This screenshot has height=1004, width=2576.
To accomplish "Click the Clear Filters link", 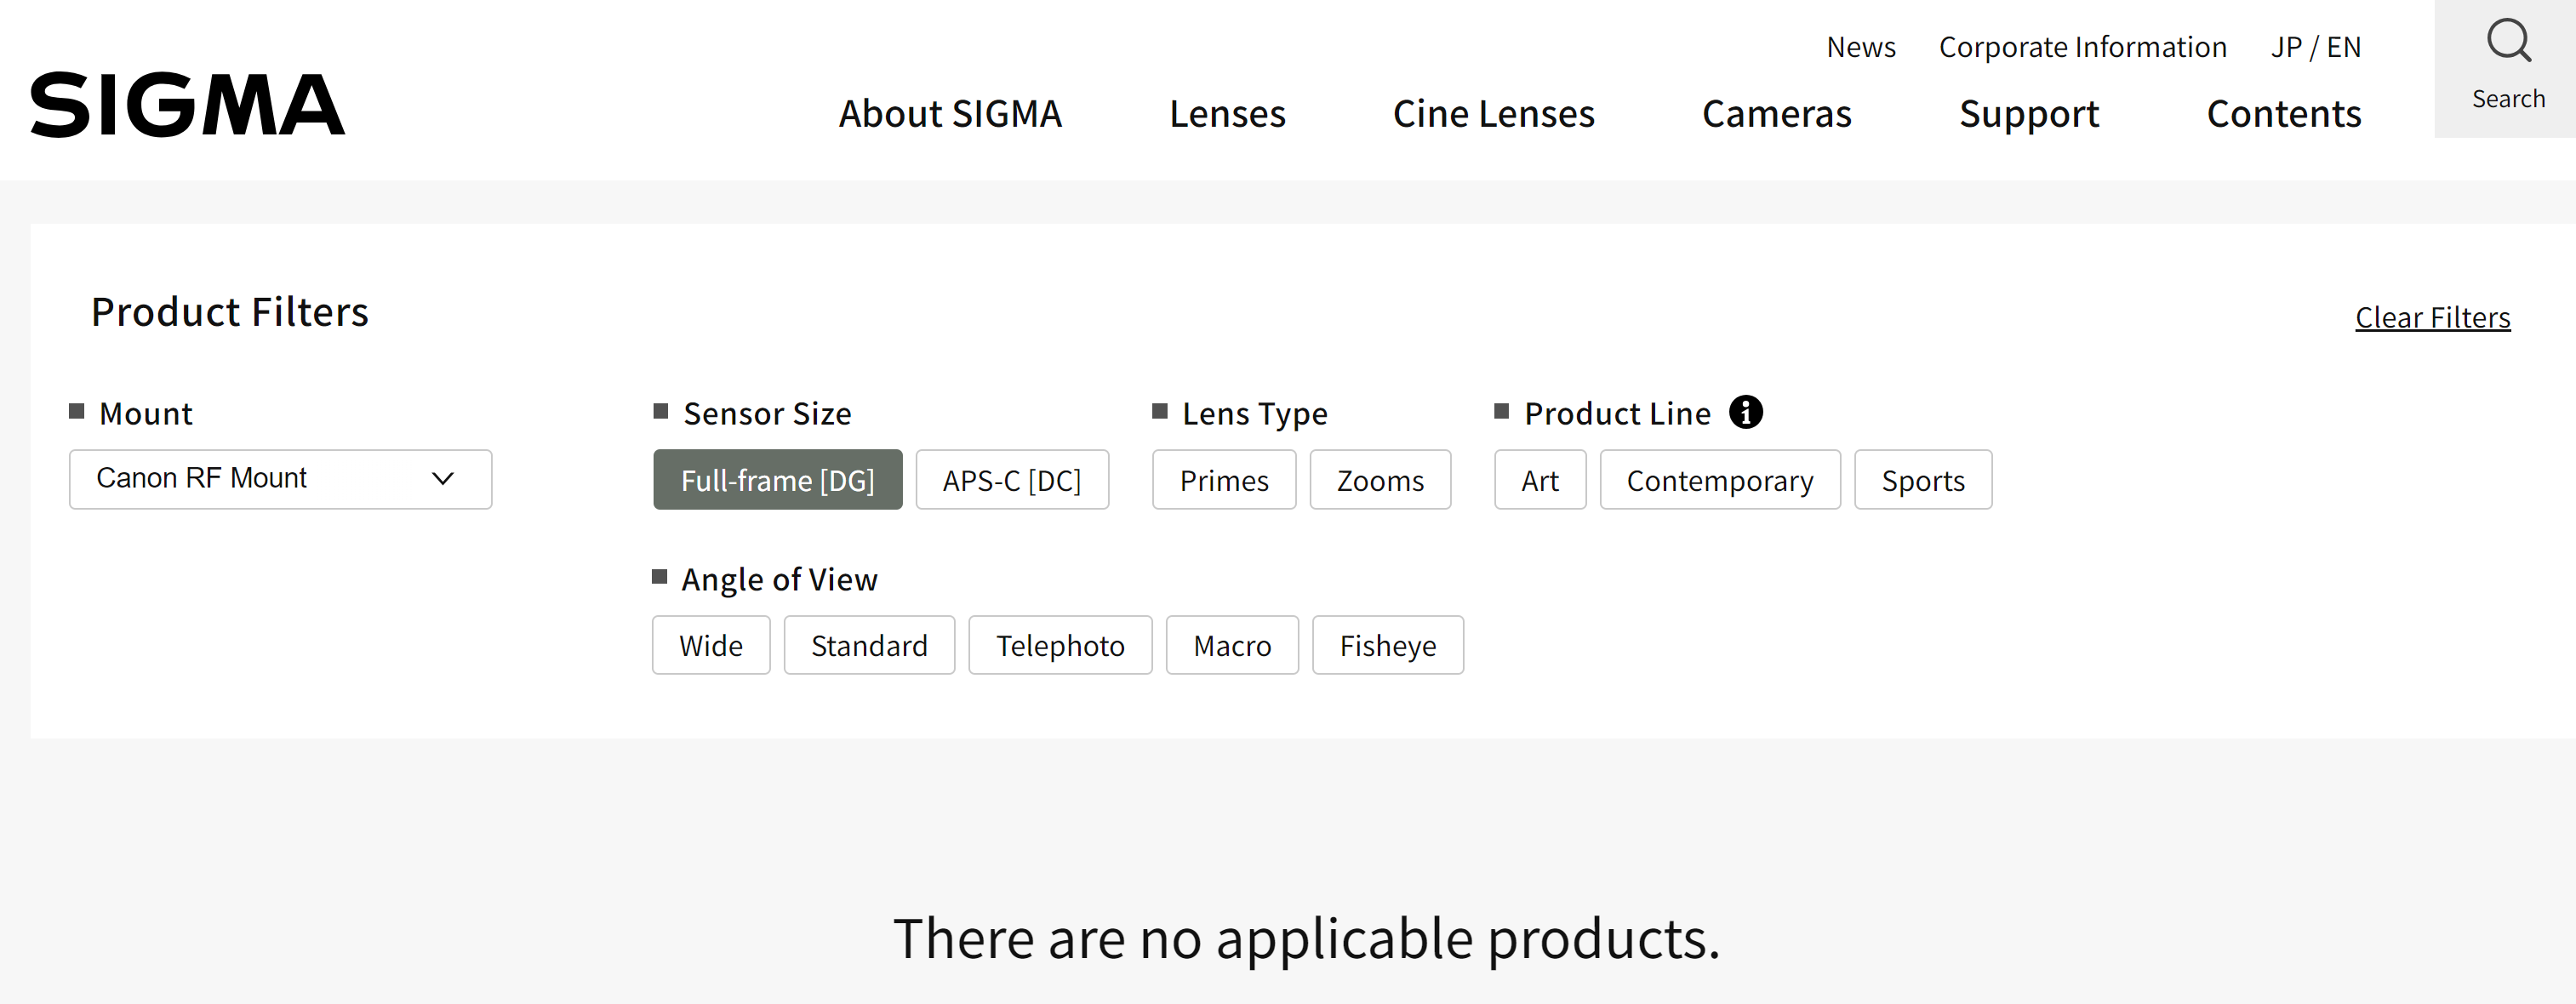I will 2432,317.
